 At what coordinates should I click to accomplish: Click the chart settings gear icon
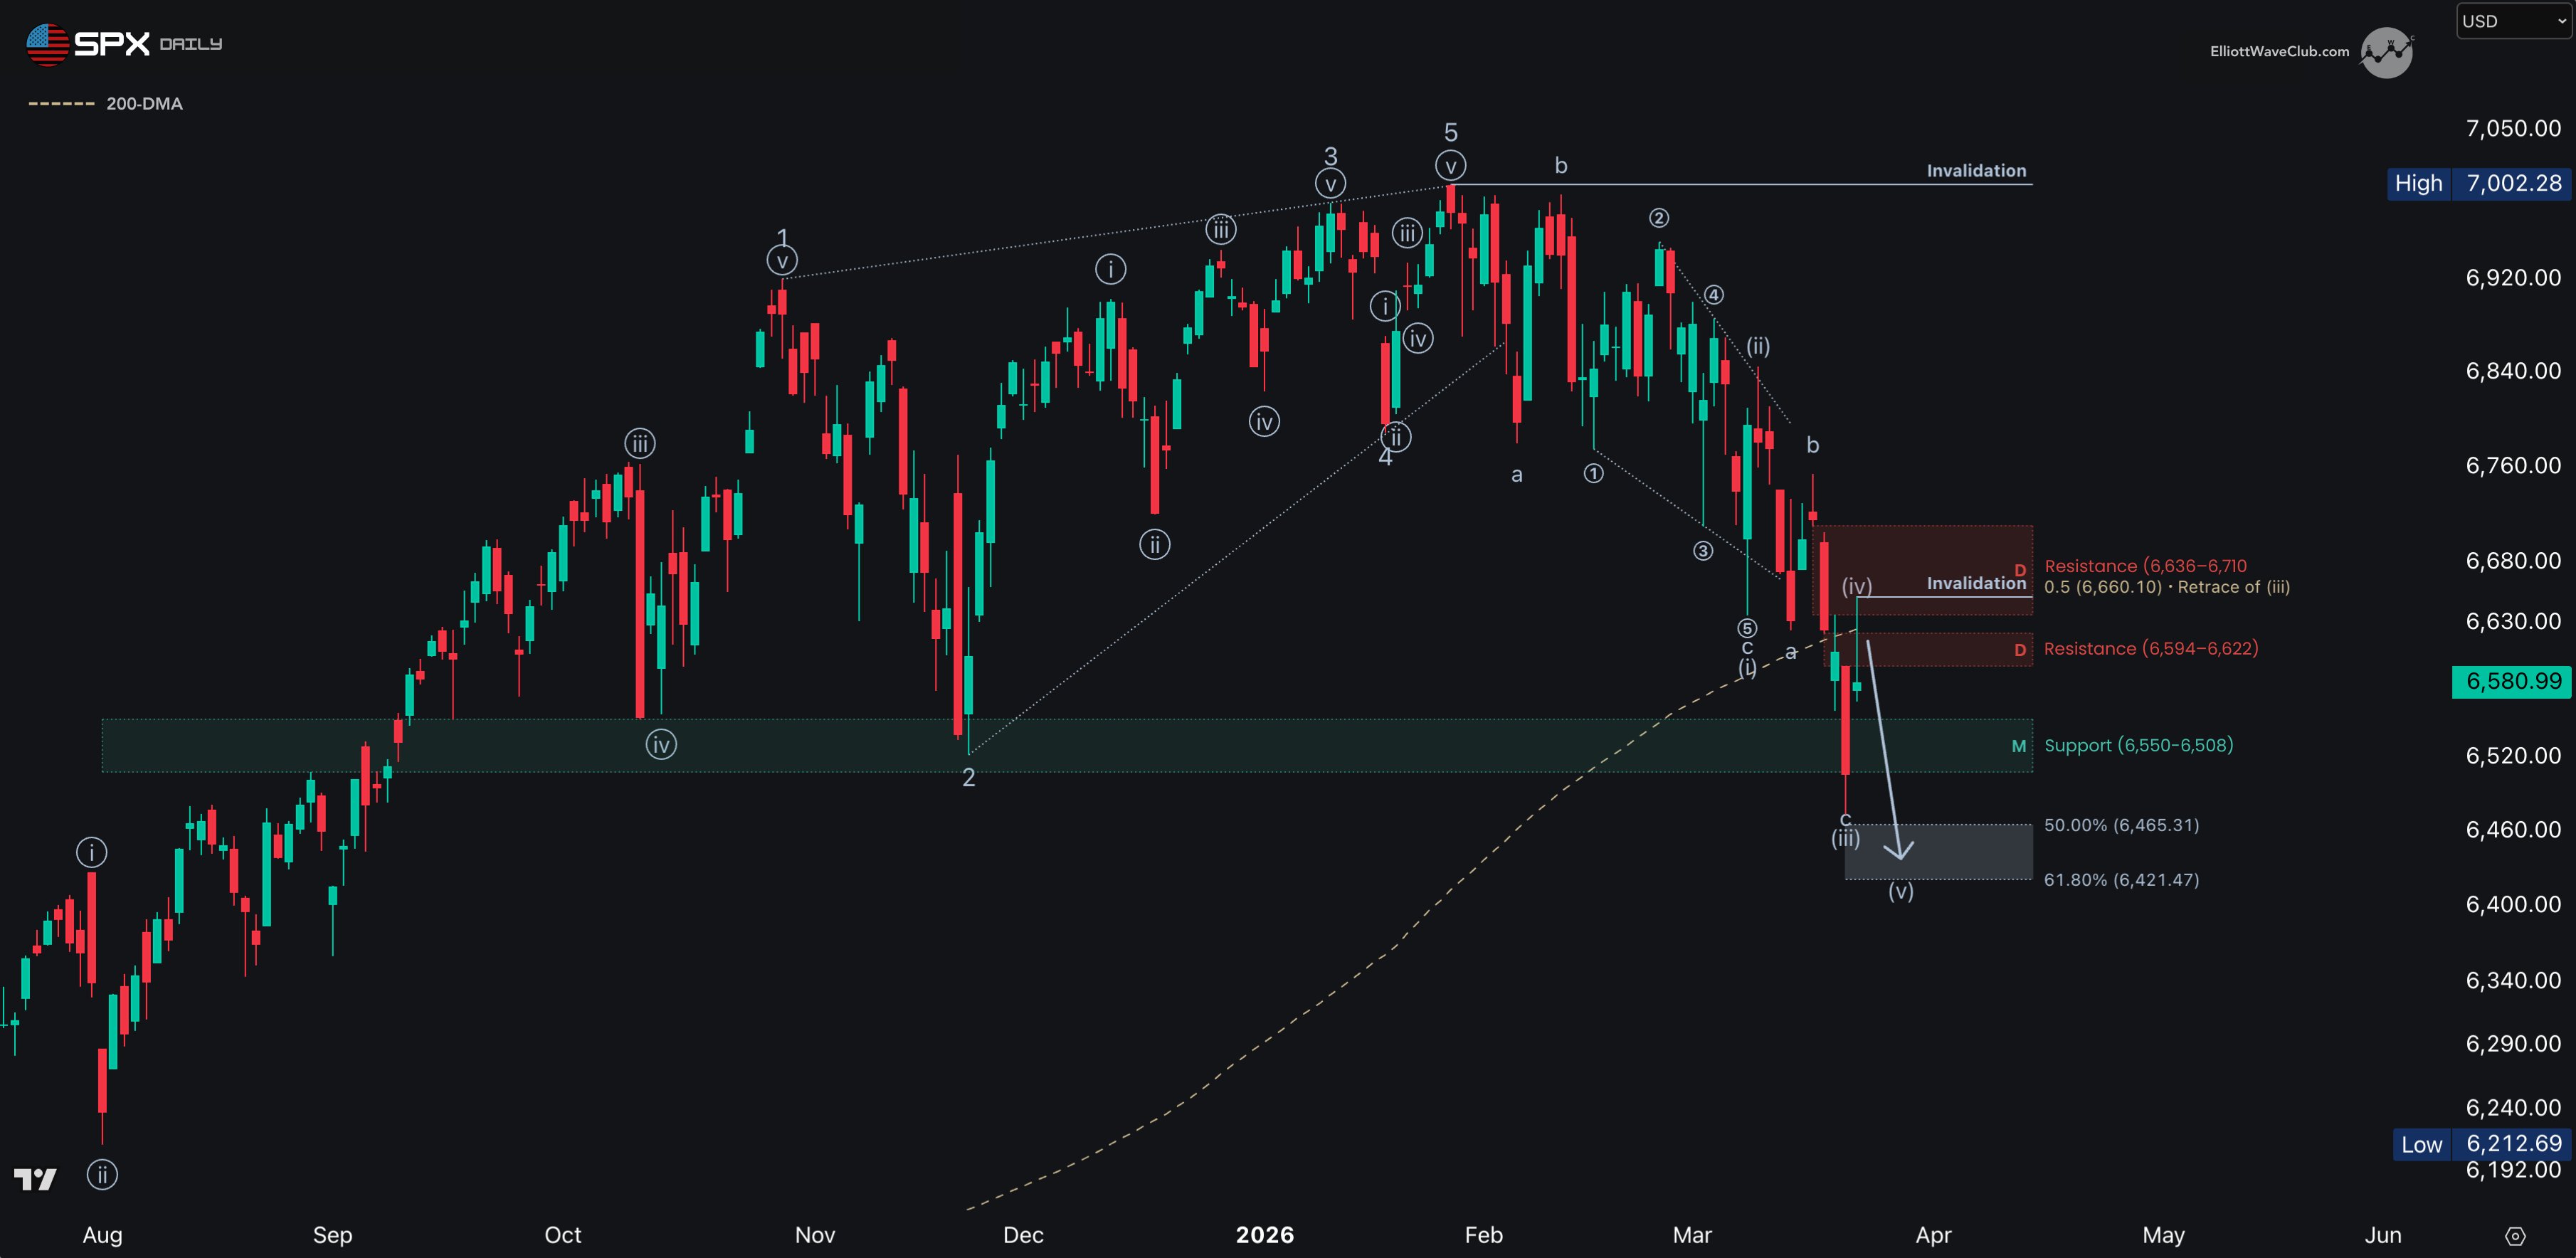click(2515, 1236)
